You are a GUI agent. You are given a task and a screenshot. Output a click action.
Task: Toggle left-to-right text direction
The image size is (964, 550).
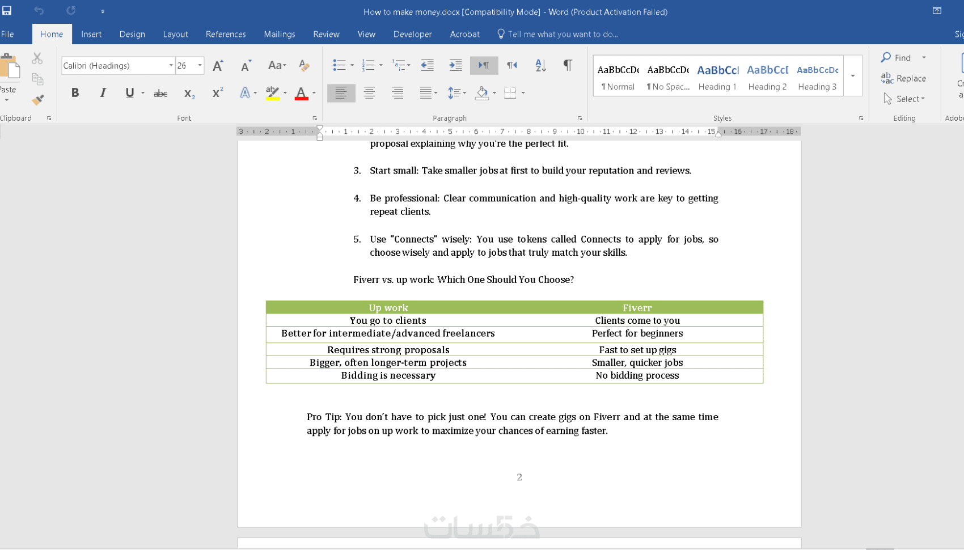point(484,65)
